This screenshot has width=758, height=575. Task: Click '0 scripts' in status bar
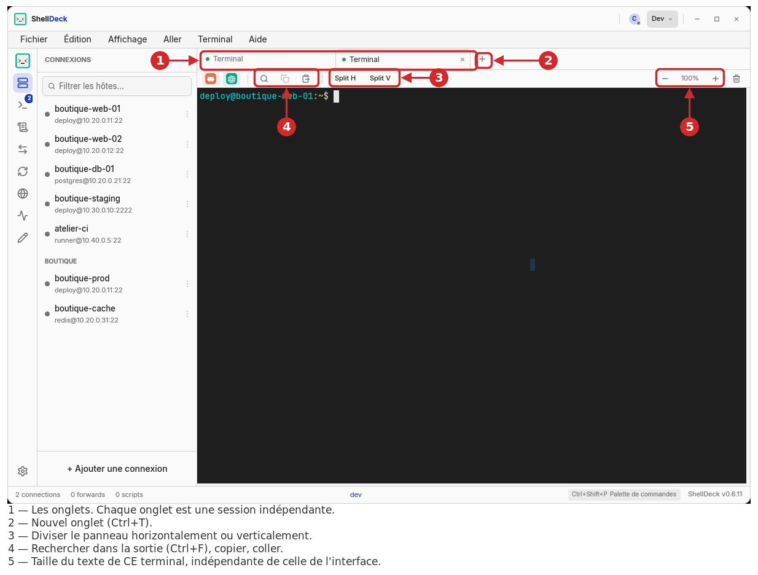coord(129,495)
